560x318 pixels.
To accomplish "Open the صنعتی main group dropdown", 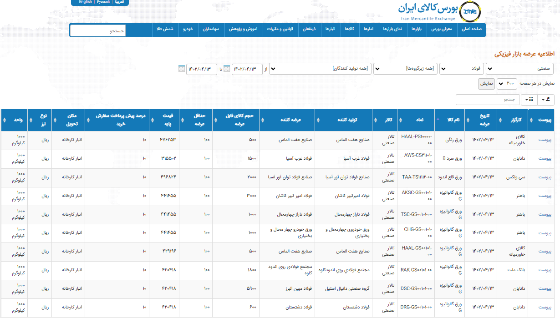I will point(520,69).
